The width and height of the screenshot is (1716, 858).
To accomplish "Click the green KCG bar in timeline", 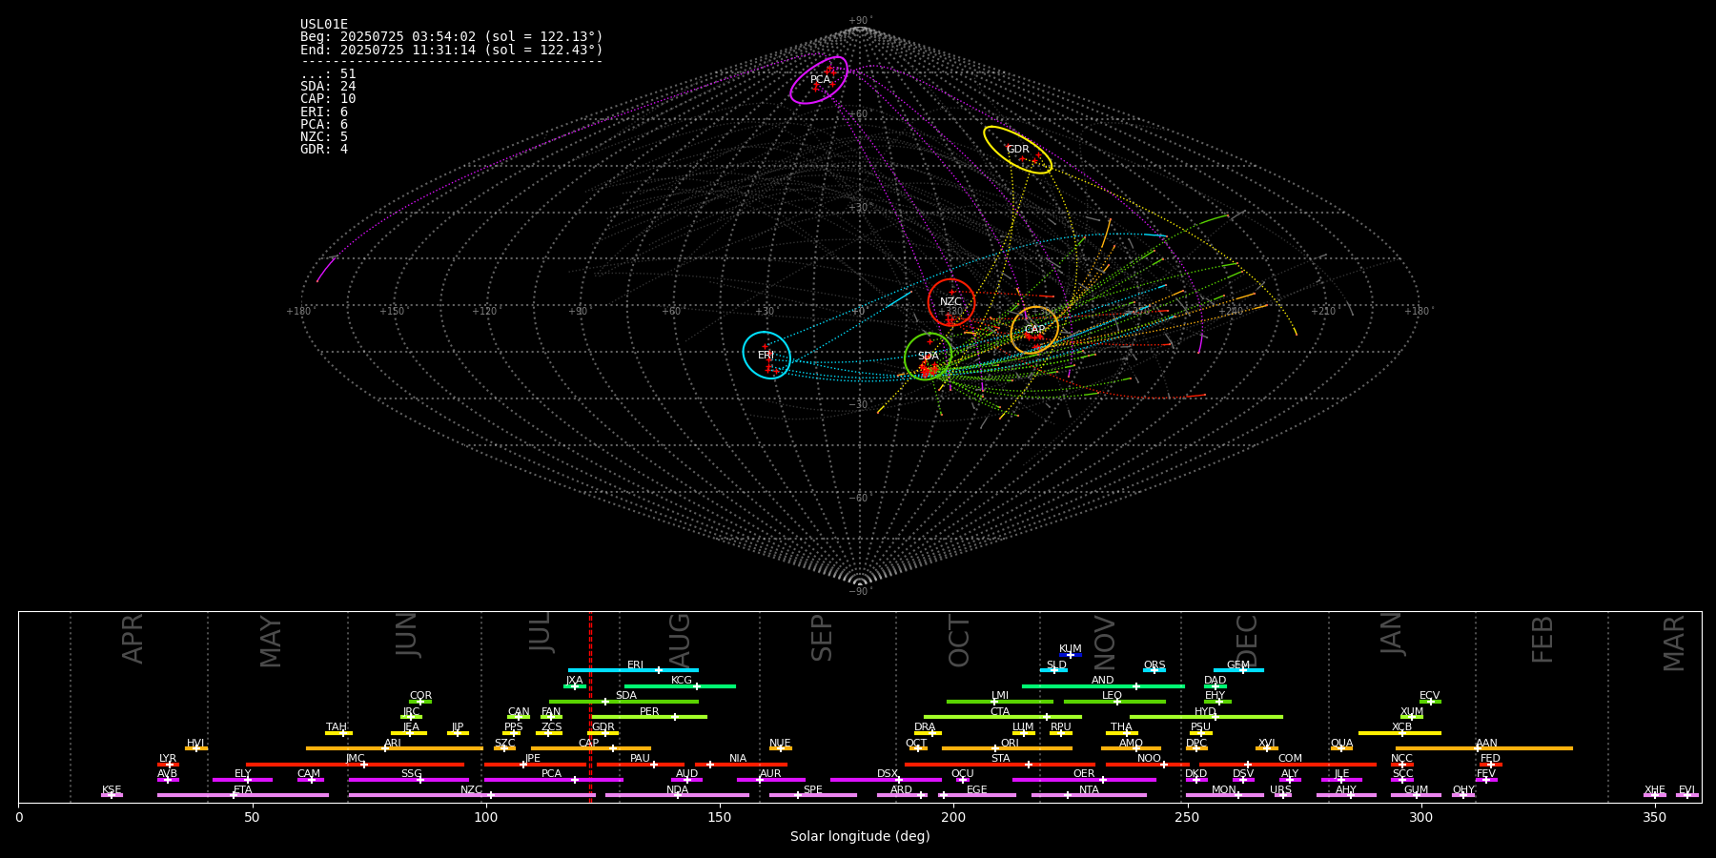I will 680,685.
